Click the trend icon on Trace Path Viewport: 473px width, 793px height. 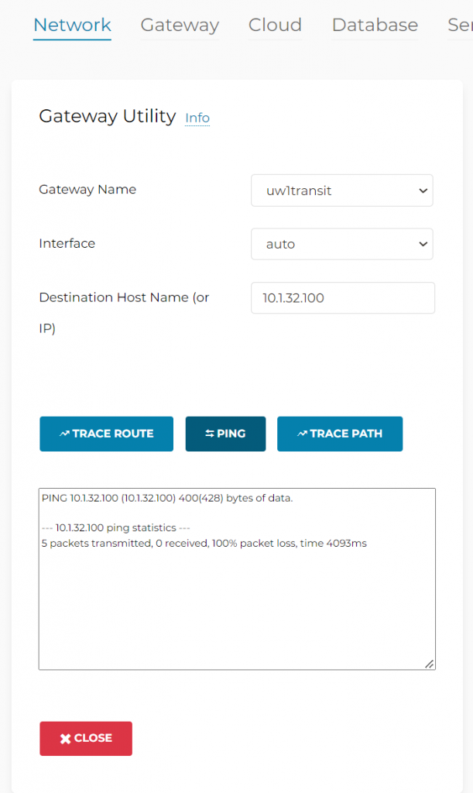tap(302, 434)
